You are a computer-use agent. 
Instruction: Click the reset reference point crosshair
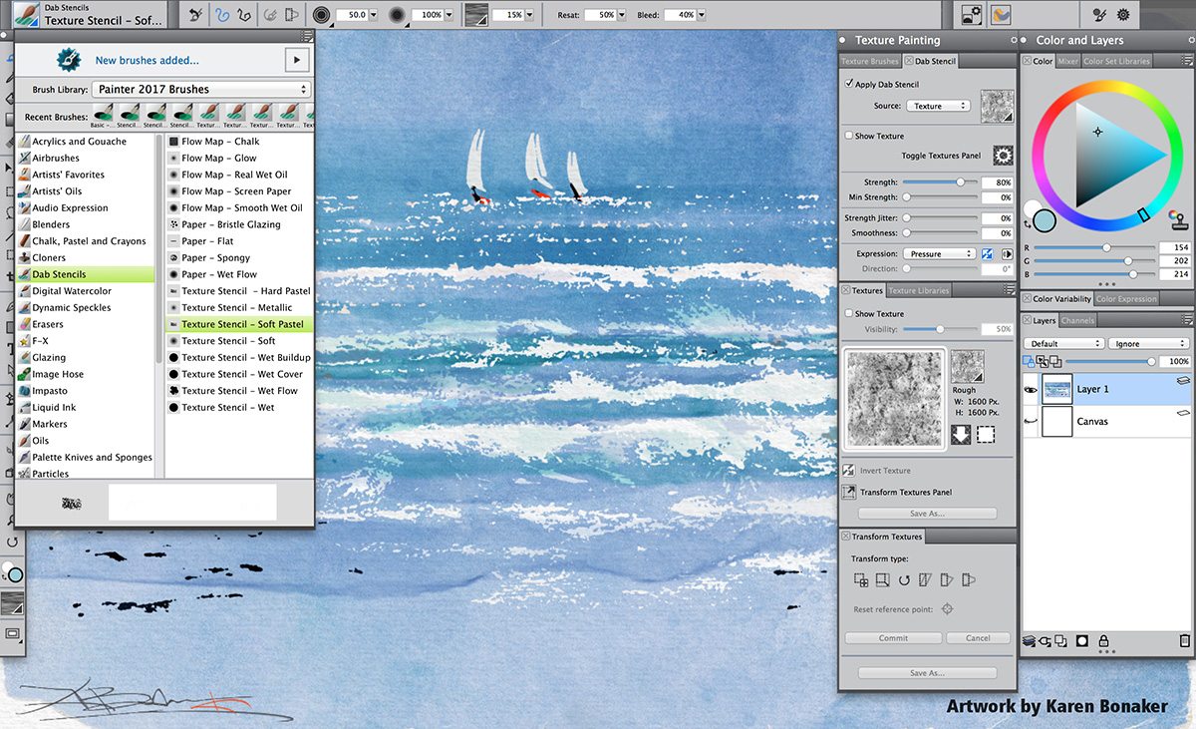(x=947, y=609)
